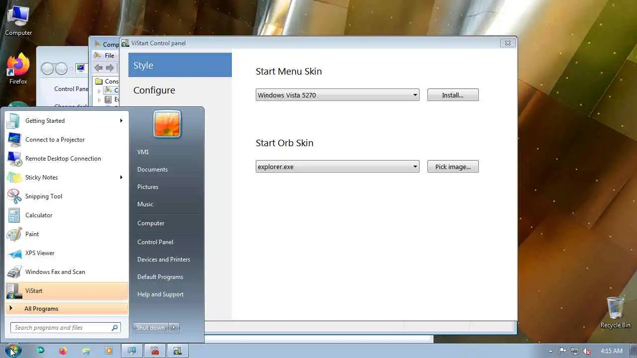Launch Remote Desktop Connection icon
Image resolution: width=637 pixels, height=358 pixels.
coord(14,159)
